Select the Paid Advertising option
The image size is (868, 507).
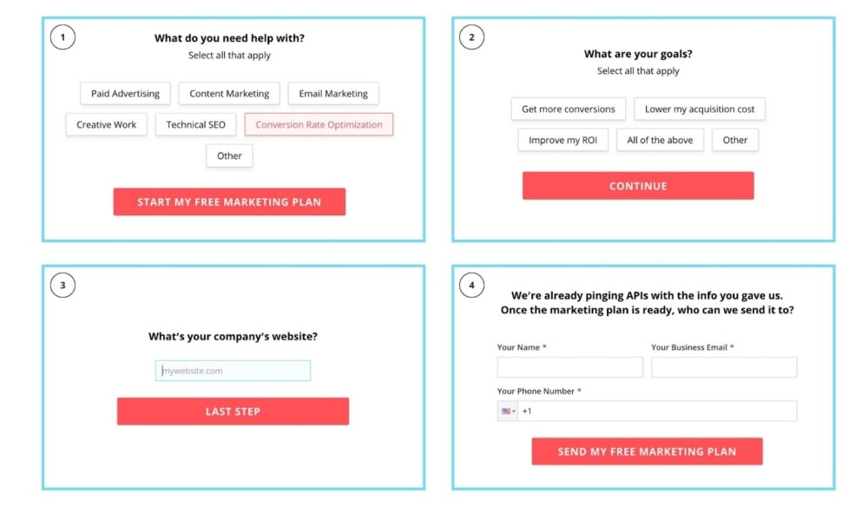pos(124,93)
